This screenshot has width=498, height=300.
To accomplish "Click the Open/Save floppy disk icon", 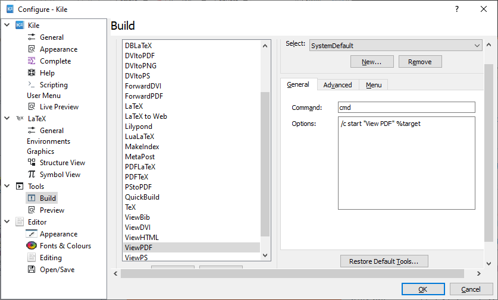I will coord(32,269).
